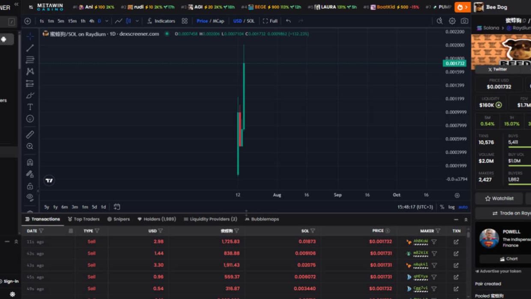Select the zoom in tool
The image size is (531, 299).
click(x=30, y=147)
